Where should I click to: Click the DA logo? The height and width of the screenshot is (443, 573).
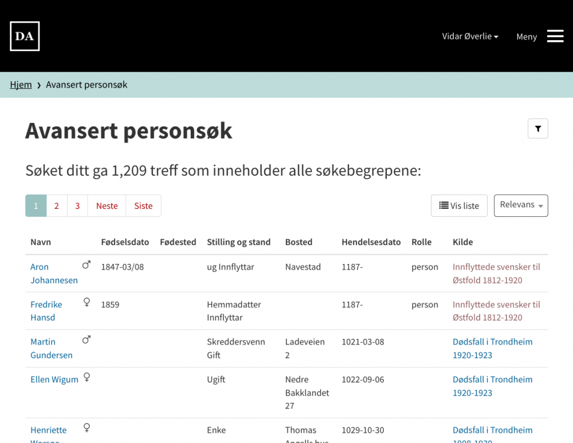click(x=24, y=36)
